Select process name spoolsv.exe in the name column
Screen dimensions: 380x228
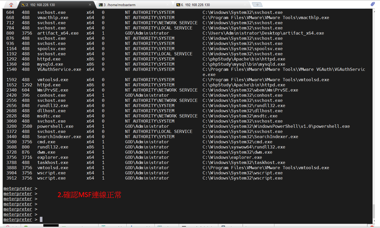tap(52, 49)
